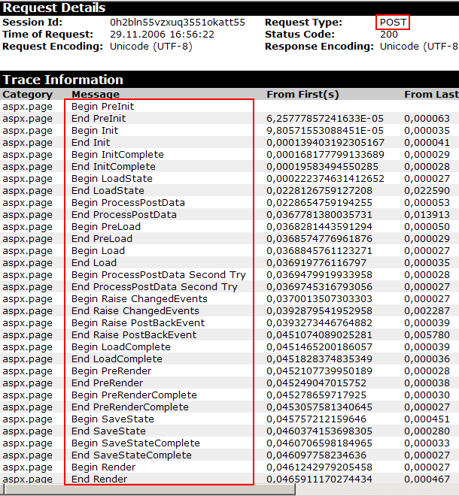Select the POST request type value
The width and height of the screenshot is (459, 496).
pos(394,23)
